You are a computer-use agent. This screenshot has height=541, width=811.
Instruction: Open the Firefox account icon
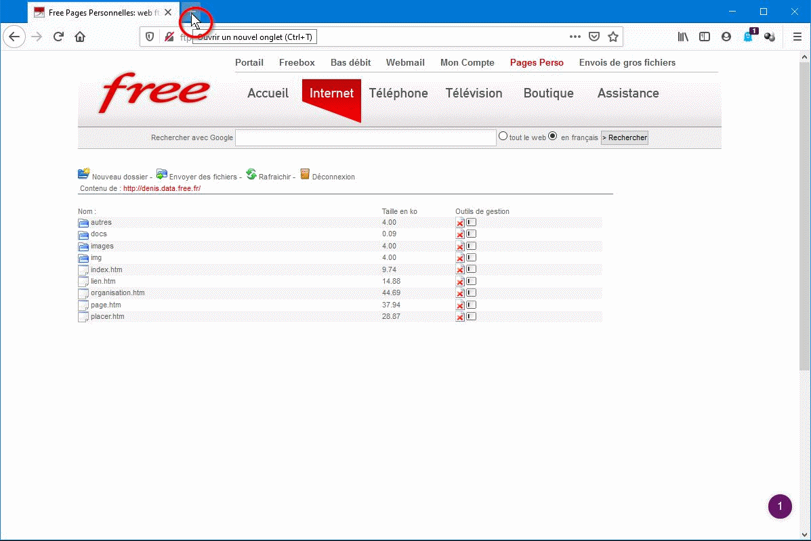tap(726, 37)
